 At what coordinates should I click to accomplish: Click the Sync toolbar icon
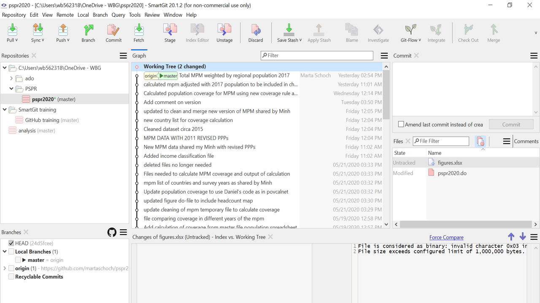[x=38, y=30]
